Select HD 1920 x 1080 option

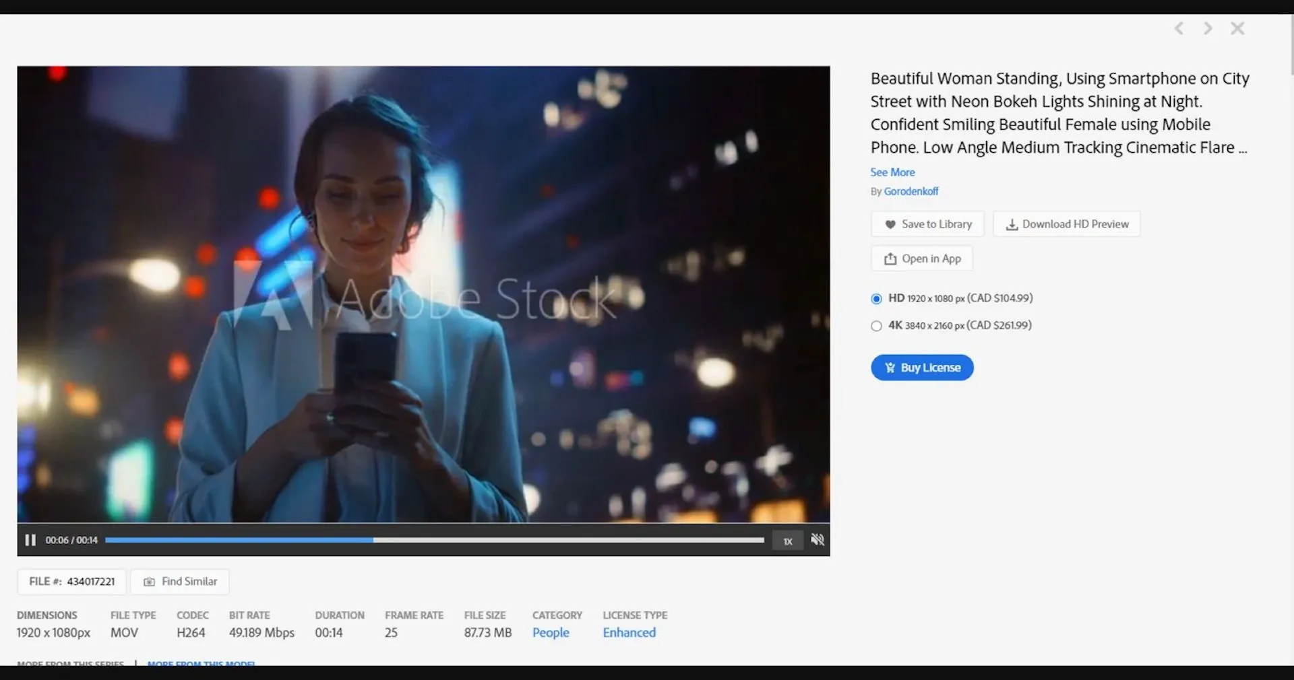(876, 299)
